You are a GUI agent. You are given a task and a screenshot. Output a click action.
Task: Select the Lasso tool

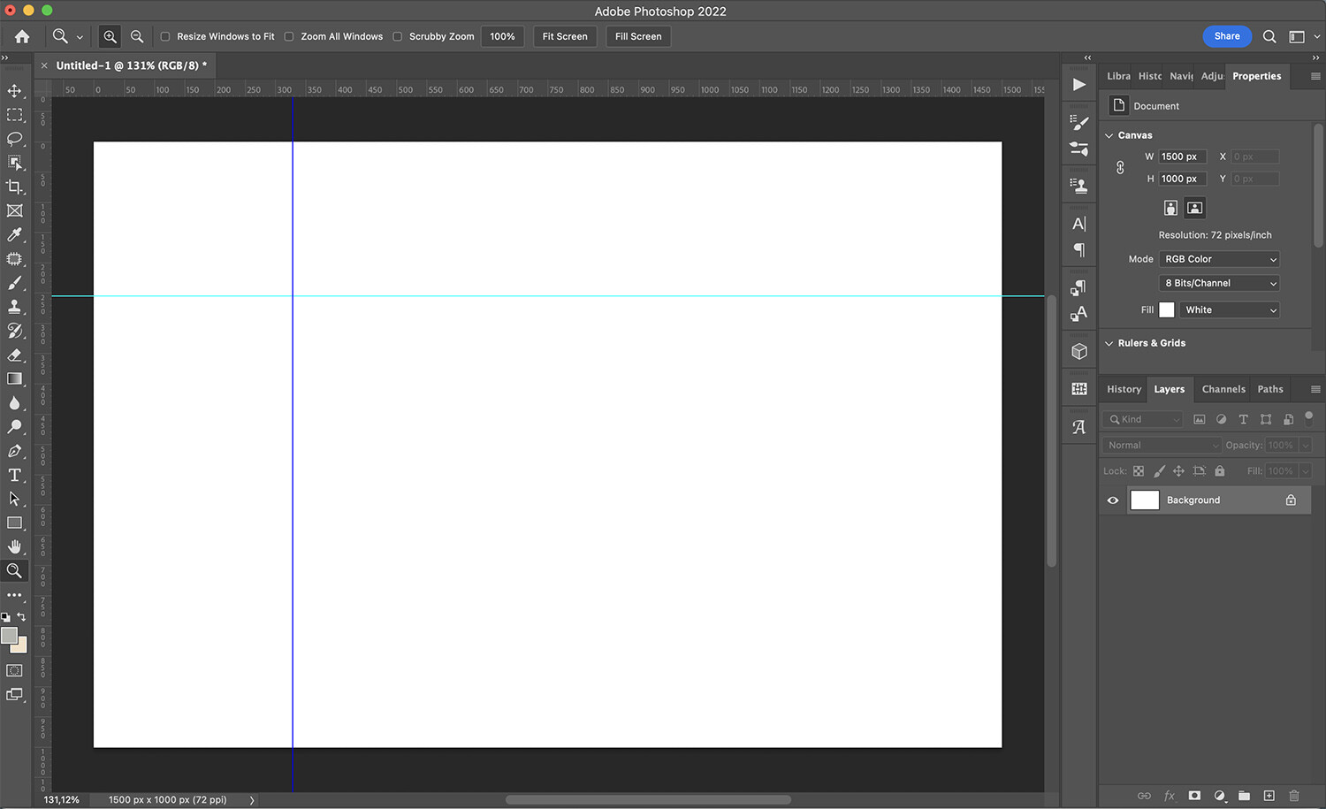14,139
